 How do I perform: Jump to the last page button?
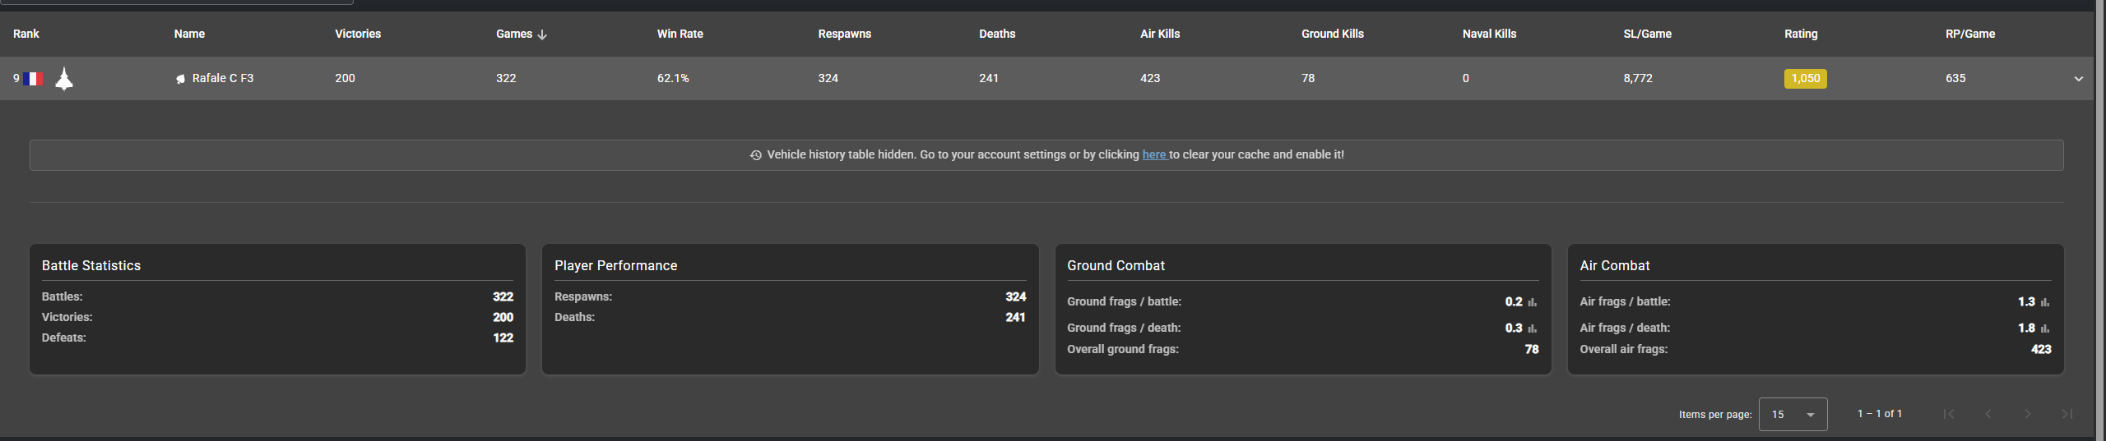point(2067,414)
